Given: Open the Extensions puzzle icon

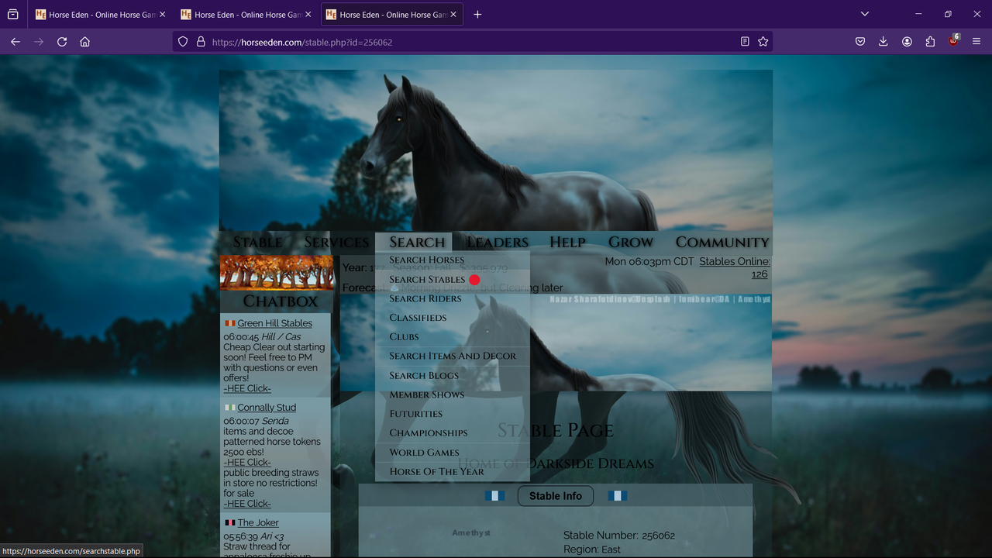Looking at the screenshot, I should pyautogui.click(x=930, y=42).
